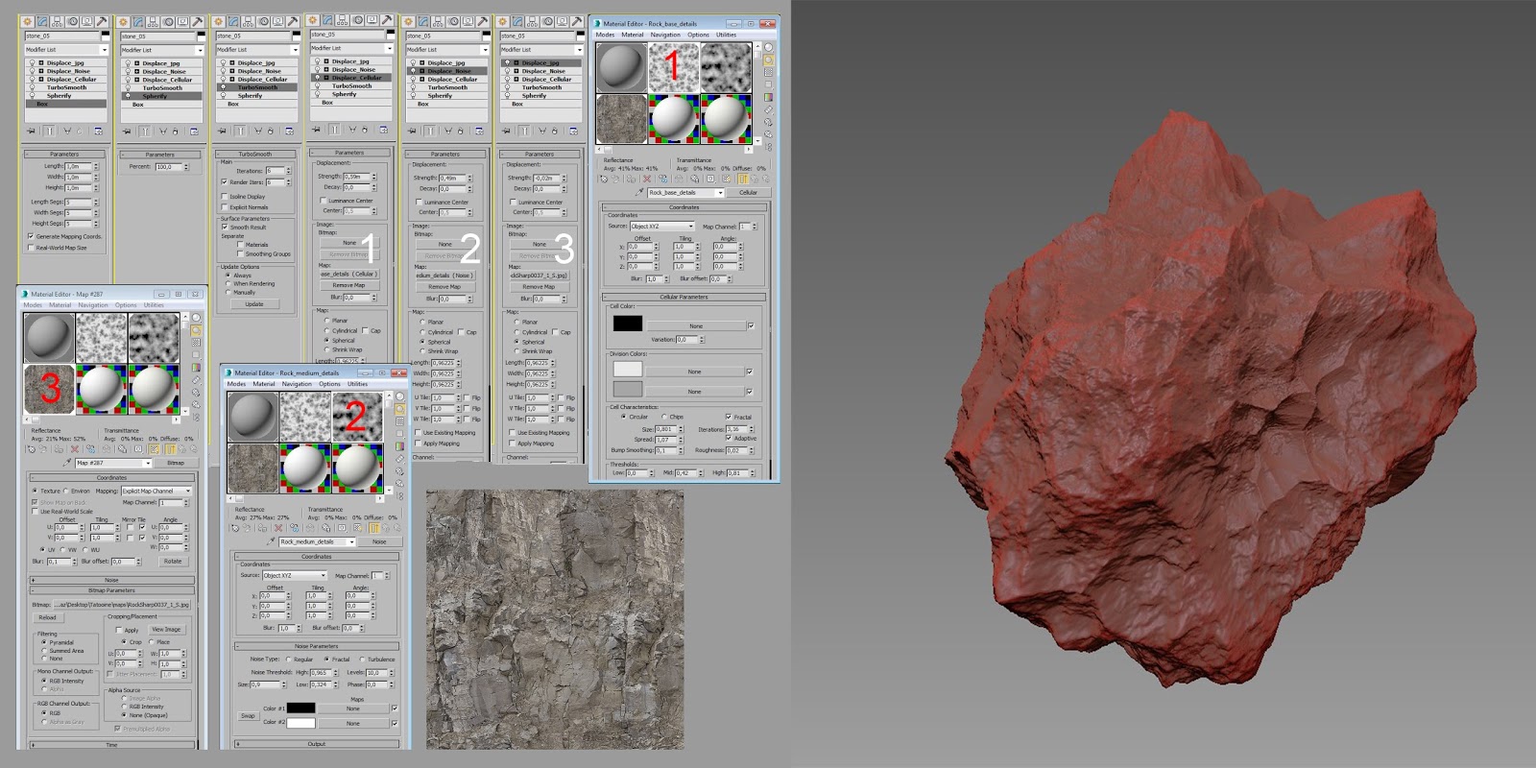Select rock texture sample slot in Rock_base_details
The height and width of the screenshot is (768, 1536).
click(621, 119)
